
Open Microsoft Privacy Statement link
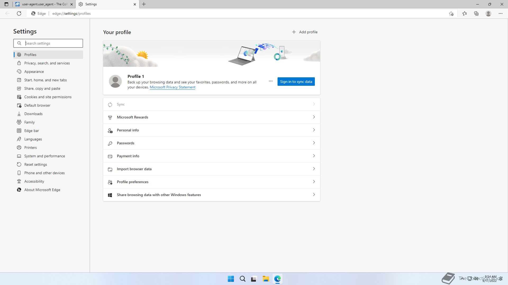(173, 87)
